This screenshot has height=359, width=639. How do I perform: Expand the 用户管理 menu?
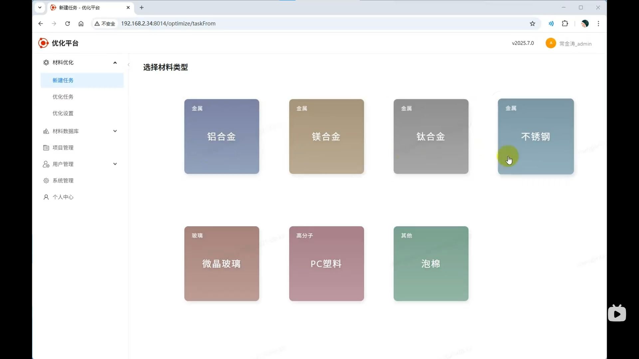(115, 164)
